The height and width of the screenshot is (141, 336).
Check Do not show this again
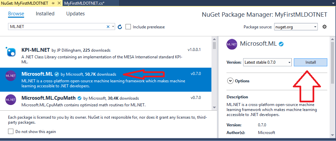click(x=11, y=131)
